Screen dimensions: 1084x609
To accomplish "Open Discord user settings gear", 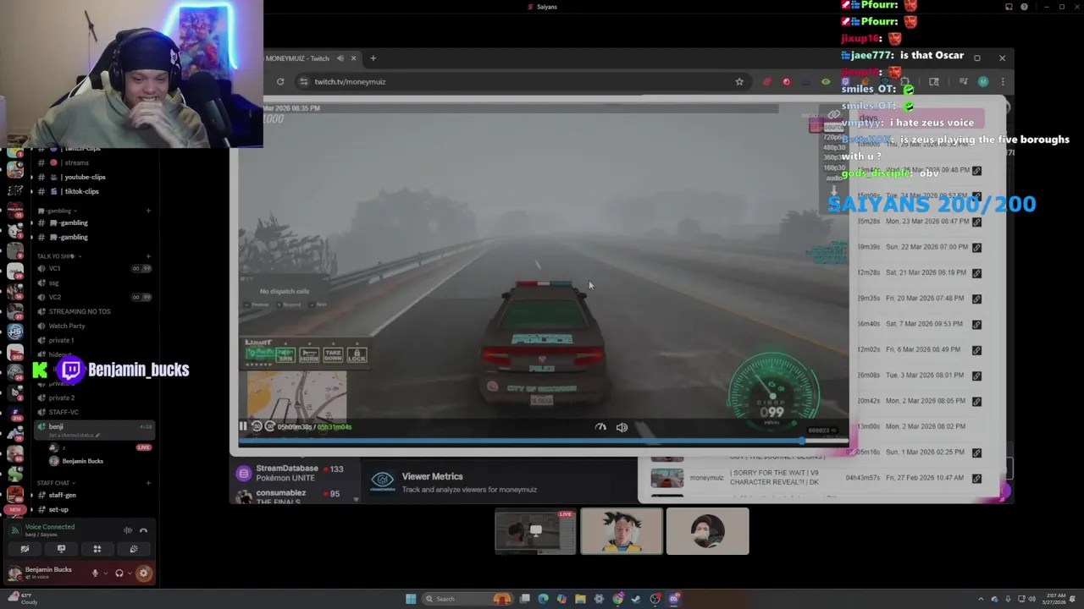I will (143, 573).
